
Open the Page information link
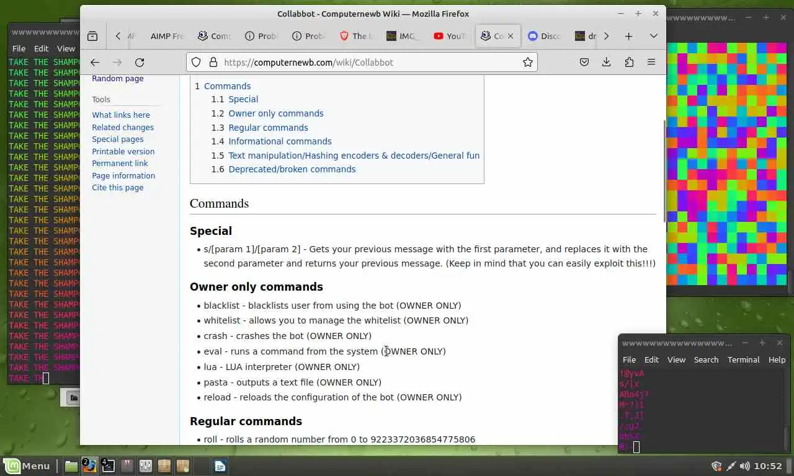[123, 175]
